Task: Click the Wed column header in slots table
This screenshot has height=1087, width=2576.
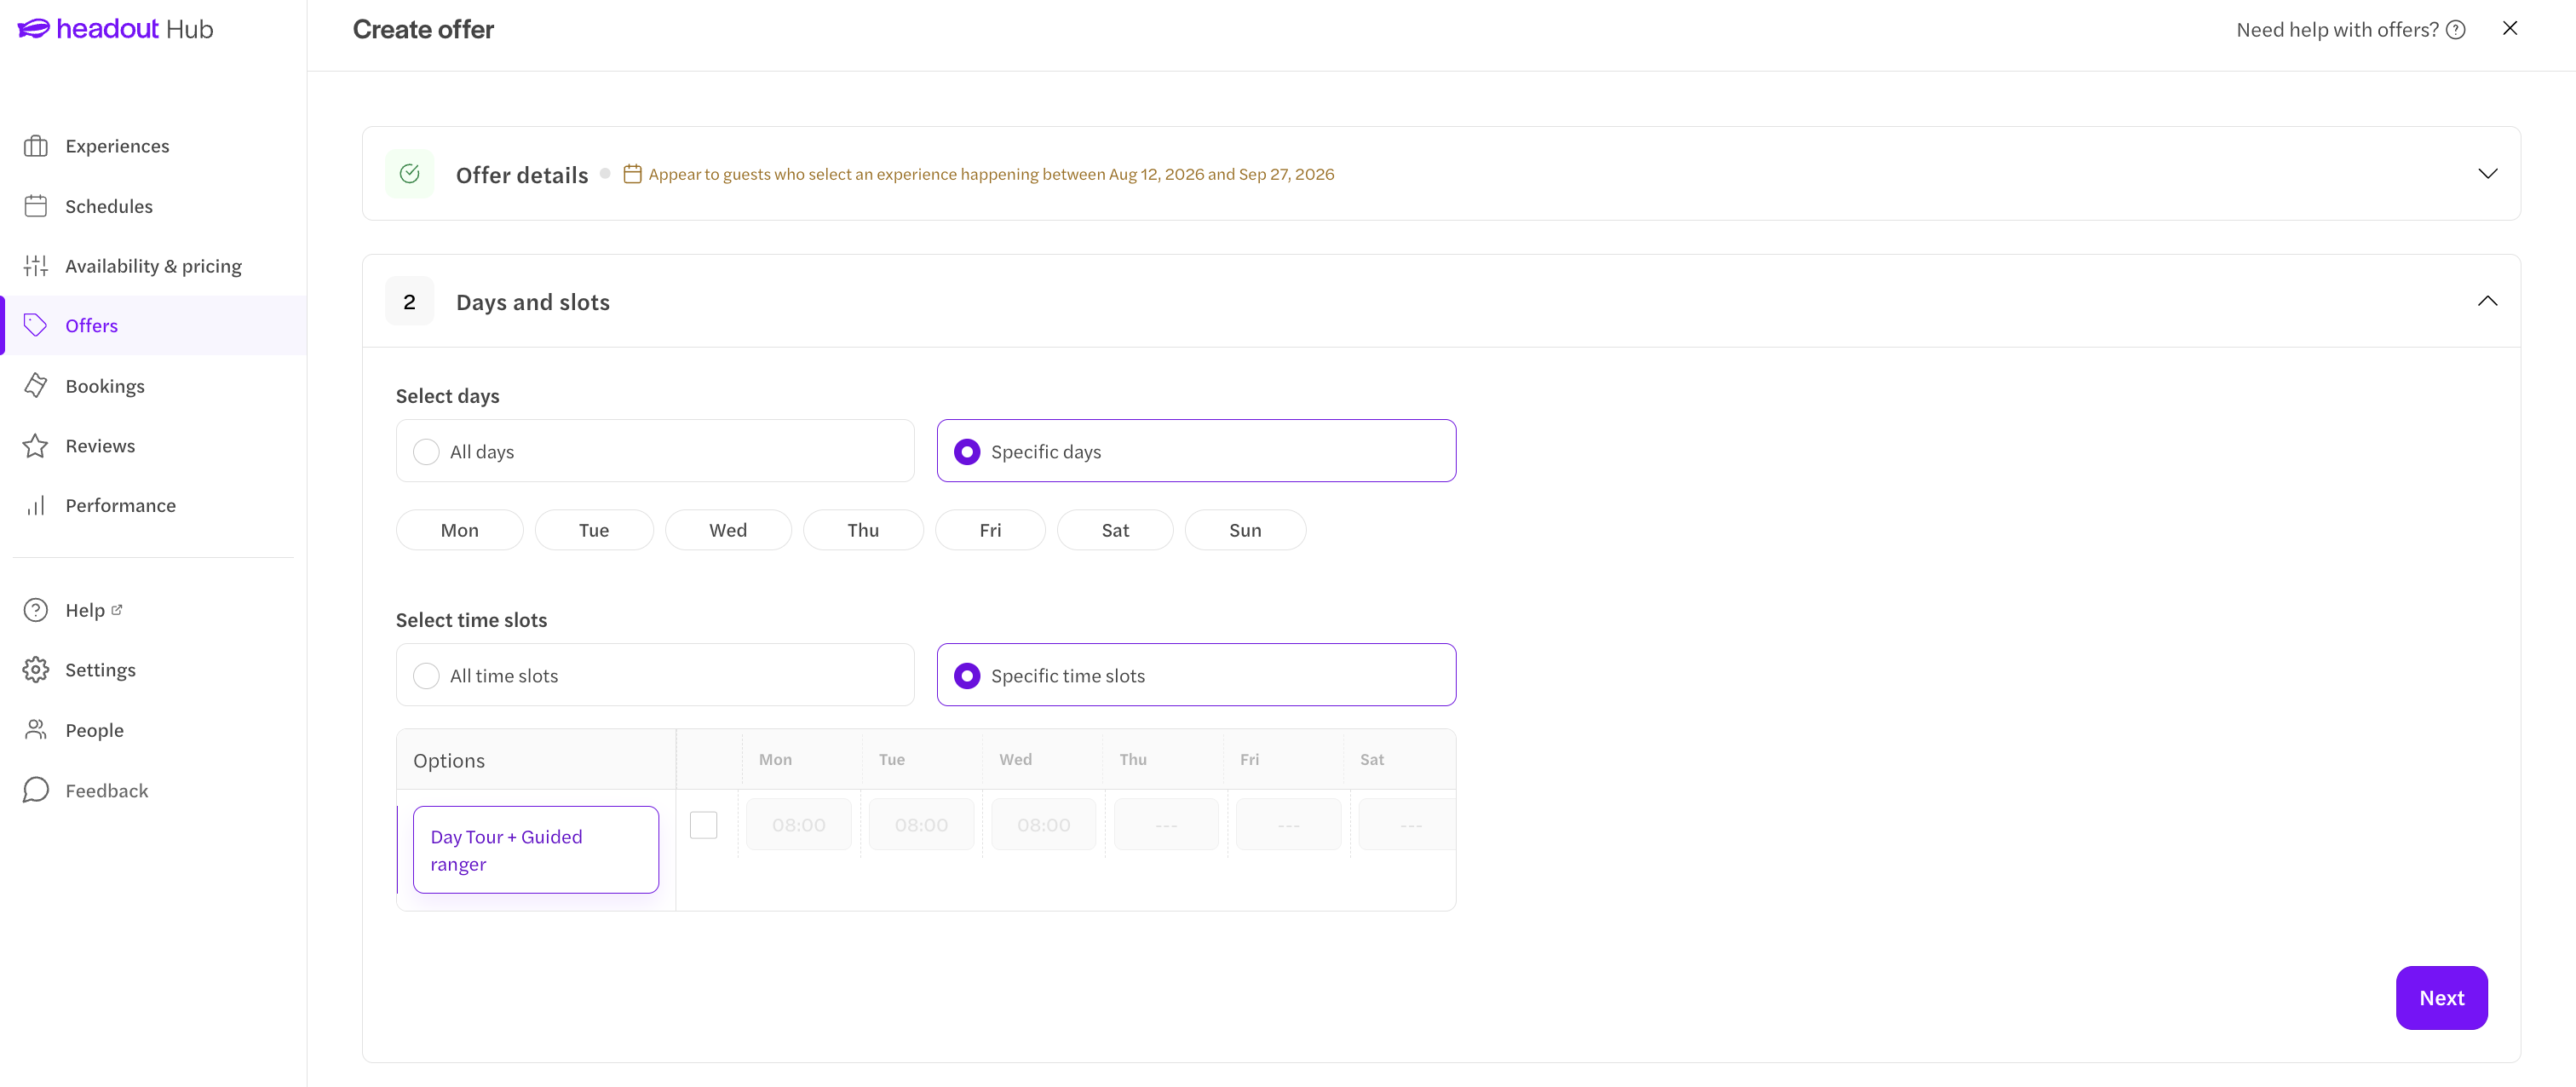Action: (x=1015, y=760)
